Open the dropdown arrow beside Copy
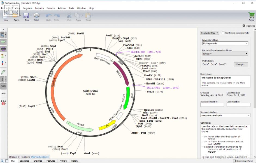Screen dimensions: 256x163 click(x=82, y=15)
